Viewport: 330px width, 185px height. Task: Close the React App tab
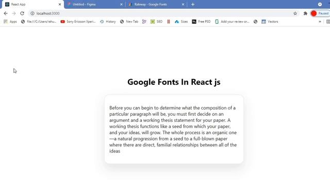coord(60,5)
